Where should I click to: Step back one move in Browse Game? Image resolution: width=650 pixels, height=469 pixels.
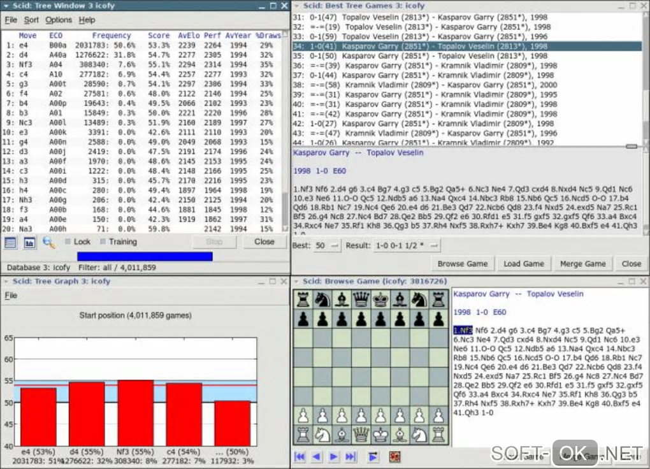pyautogui.click(x=316, y=456)
